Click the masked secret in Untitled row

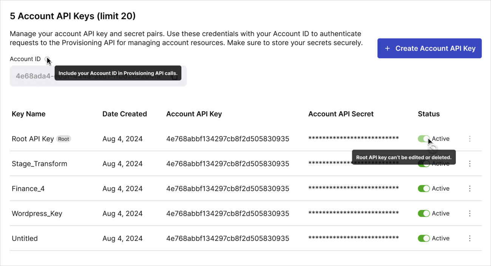(x=354, y=238)
